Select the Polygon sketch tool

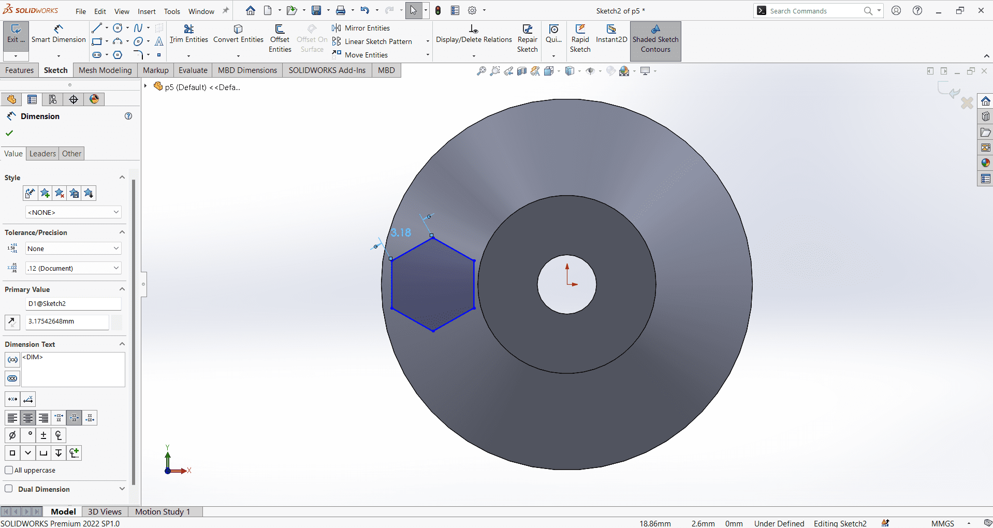(118, 55)
